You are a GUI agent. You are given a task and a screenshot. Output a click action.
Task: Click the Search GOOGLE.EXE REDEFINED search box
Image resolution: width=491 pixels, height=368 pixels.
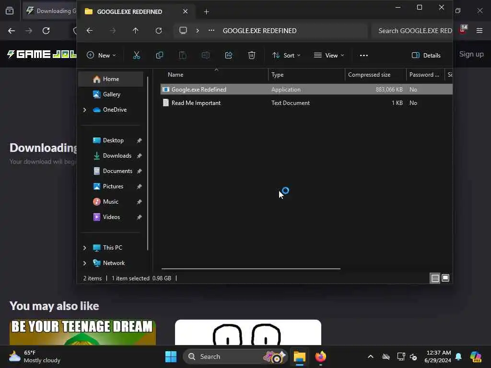[412, 31]
